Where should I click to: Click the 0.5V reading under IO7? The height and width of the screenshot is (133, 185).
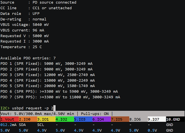151,130
